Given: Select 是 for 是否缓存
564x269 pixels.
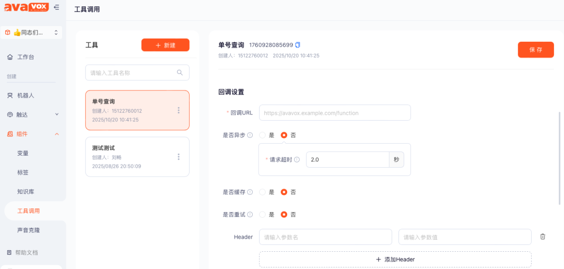Looking at the screenshot, I should [x=263, y=192].
